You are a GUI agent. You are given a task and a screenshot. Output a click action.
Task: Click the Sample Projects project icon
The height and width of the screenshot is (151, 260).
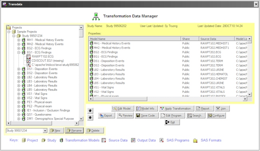[14, 31]
